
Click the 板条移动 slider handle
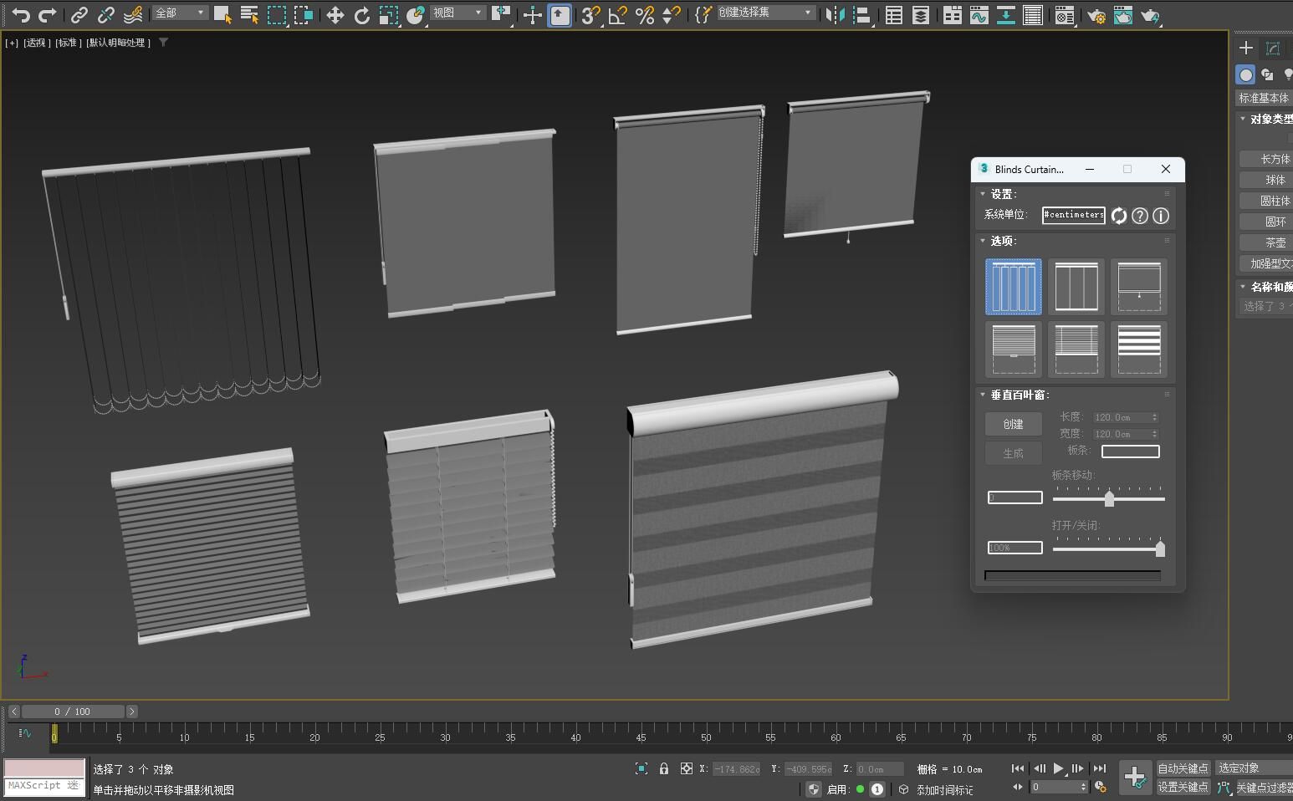(x=1109, y=499)
